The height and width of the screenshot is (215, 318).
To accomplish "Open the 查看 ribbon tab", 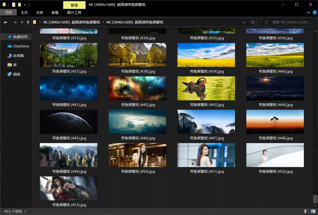I will (x=55, y=13).
